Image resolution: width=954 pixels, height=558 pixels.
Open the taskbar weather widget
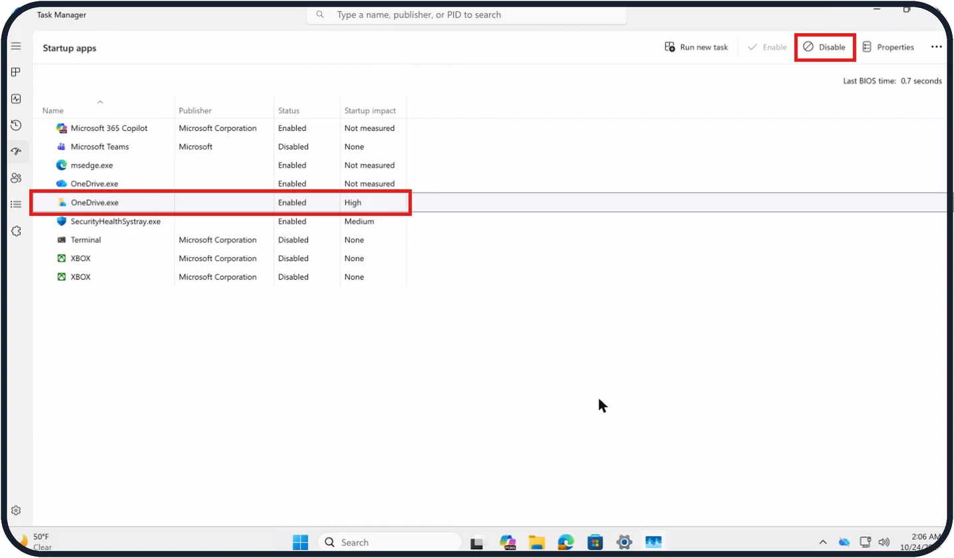tap(35, 541)
